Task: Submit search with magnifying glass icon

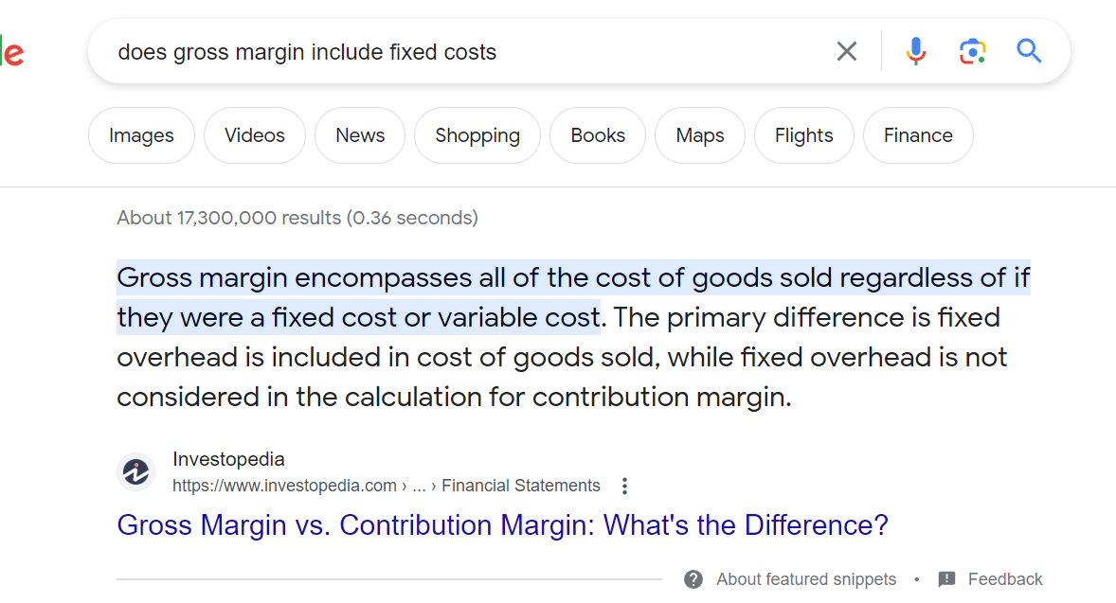Action: (1029, 51)
